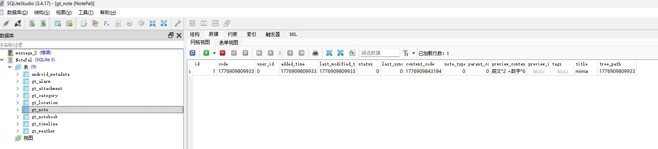The height and width of the screenshot is (149, 658).
Task: Insert new row with green plus icon
Action: pyautogui.click(x=206, y=53)
